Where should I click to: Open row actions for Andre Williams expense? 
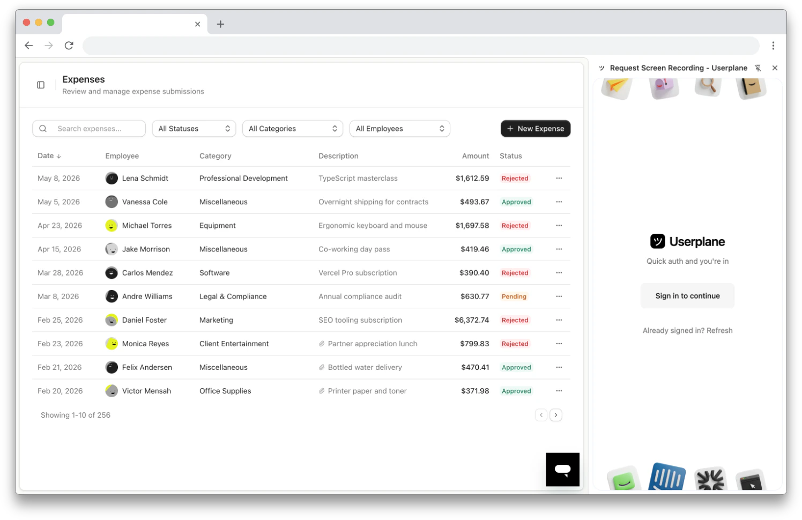pyautogui.click(x=559, y=296)
